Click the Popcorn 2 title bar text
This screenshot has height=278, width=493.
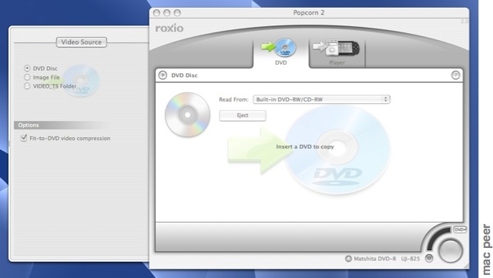tap(308, 13)
